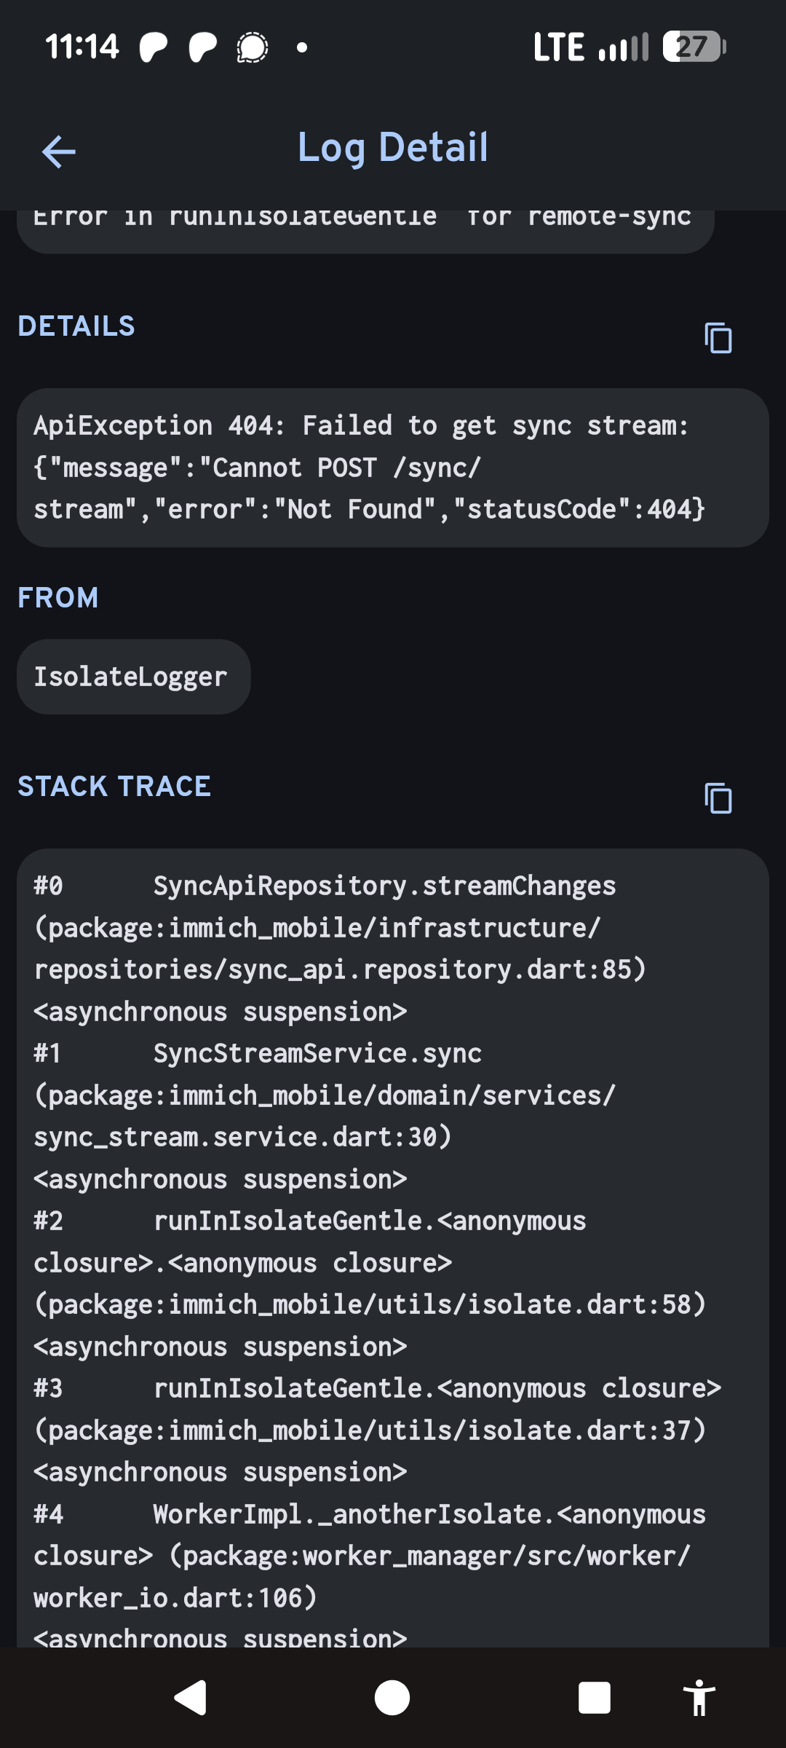Tap the STACK TRACE section heading

[114, 787]
